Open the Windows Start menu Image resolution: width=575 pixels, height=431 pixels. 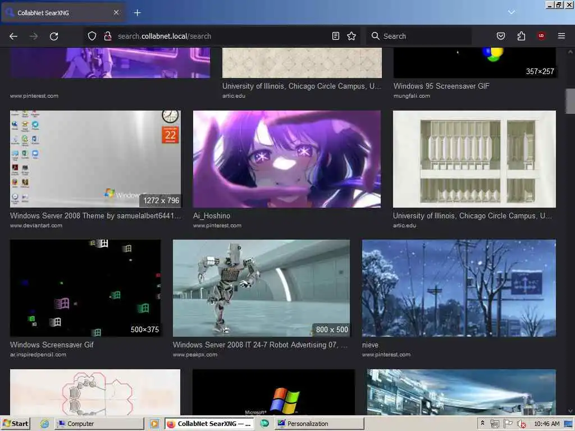pyautogui.click(x=15, y=424)
